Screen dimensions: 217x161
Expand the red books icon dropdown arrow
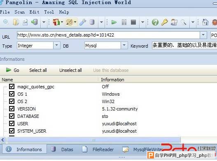[x=62, y=22]
